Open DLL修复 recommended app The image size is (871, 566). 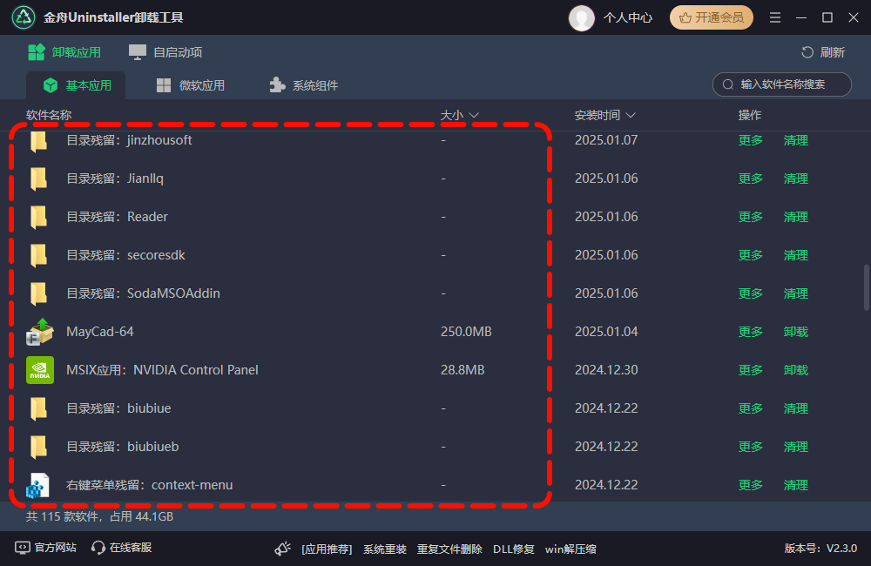click(x=513, y=549)
